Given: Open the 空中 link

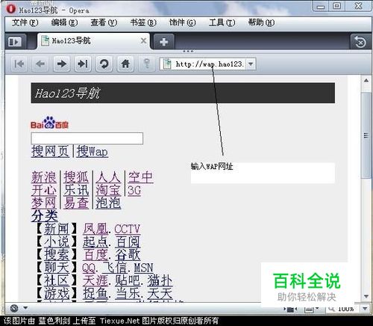Looking at the screenshot, I should point(141,177).
